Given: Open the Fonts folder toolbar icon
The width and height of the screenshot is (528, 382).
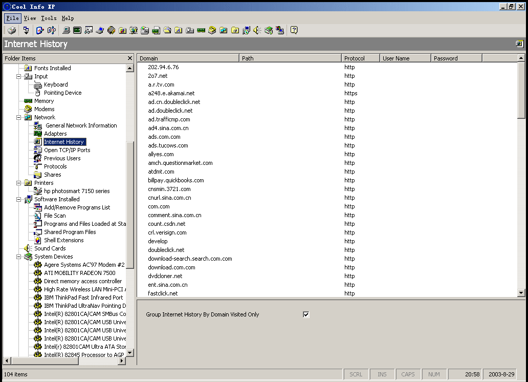Looking at the screenshot, I should point(179,30).
